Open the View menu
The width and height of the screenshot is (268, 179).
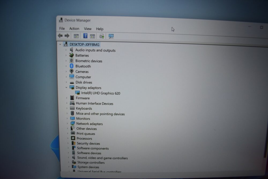(x=88, y=29)
